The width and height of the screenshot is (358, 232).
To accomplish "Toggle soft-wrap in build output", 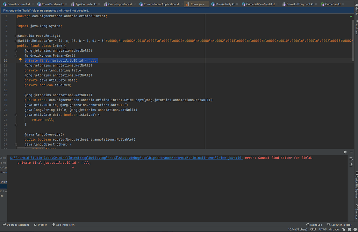I will coord(351,159).
